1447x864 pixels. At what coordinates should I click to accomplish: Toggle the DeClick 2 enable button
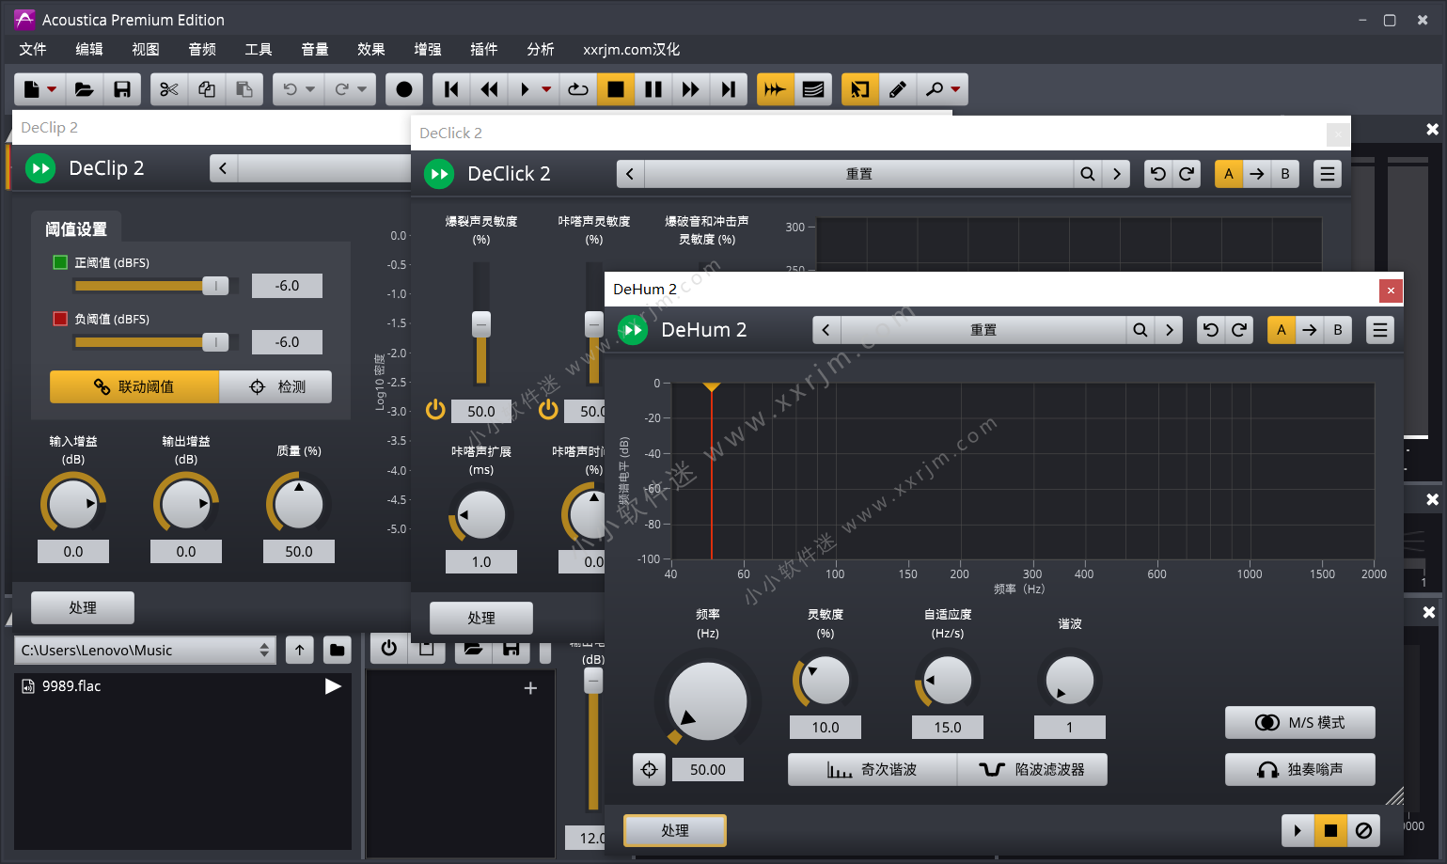click(x=439, y=174)
